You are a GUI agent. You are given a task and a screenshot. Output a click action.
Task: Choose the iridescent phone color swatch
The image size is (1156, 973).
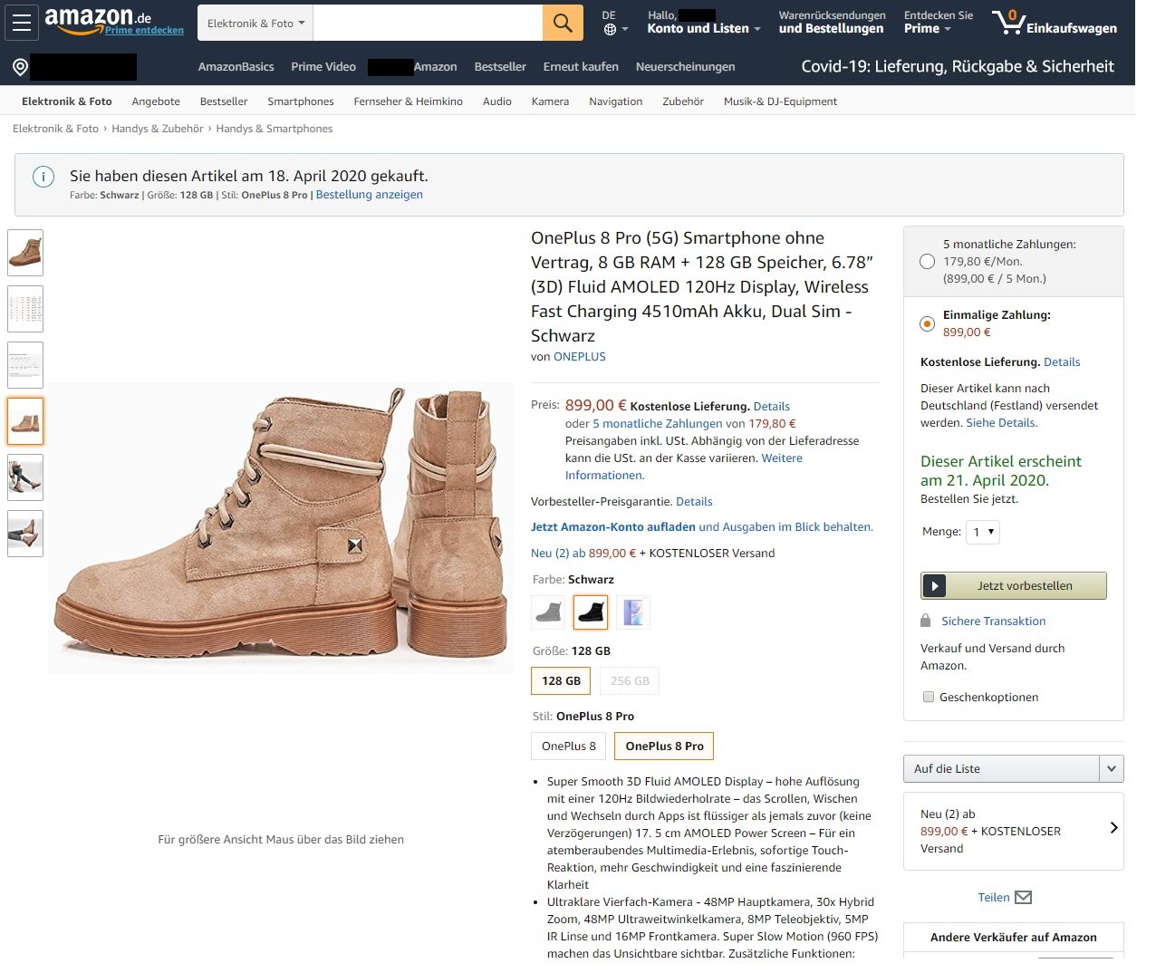(633, 613)
